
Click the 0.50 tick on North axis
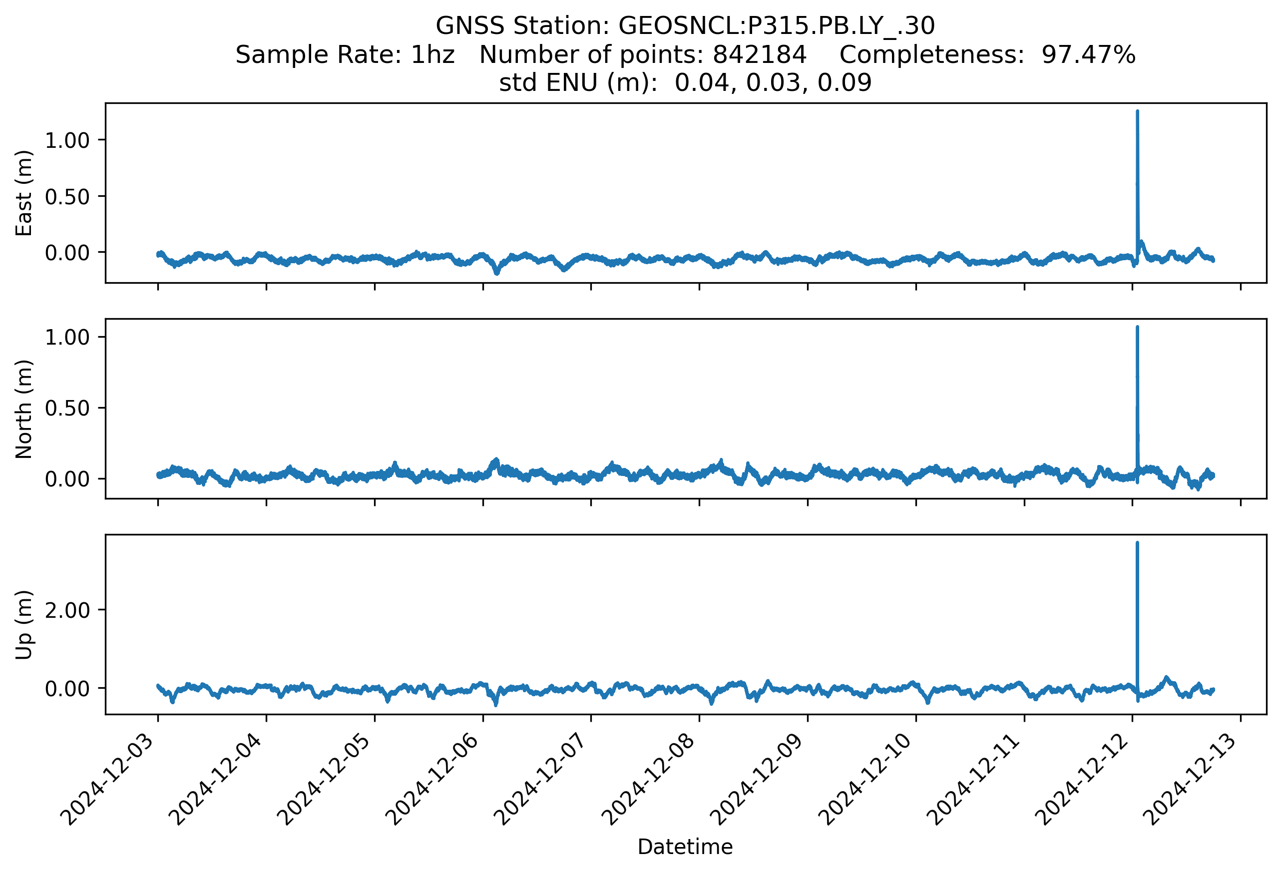[x=67, y=409]
